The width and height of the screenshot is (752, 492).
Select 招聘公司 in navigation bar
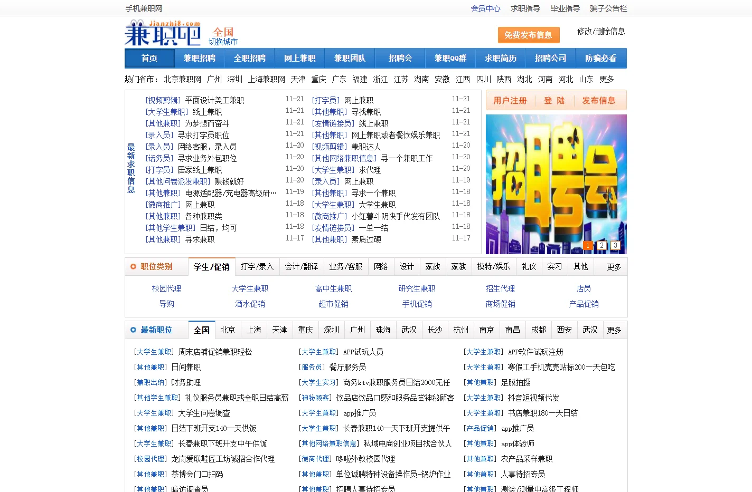(551, 58)
